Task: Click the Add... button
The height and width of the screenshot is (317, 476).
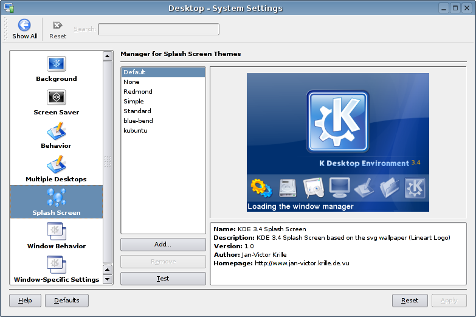Action: coord(163,245)
